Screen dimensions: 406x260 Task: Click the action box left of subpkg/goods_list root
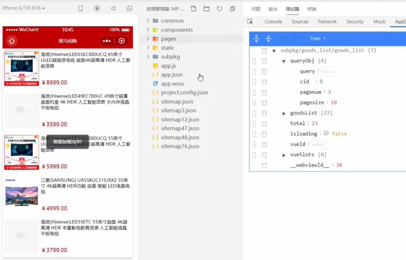tap(264, 51)
